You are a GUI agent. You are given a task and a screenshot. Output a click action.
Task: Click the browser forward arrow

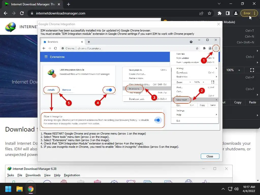pyautogui.click(x=14, y=13)
